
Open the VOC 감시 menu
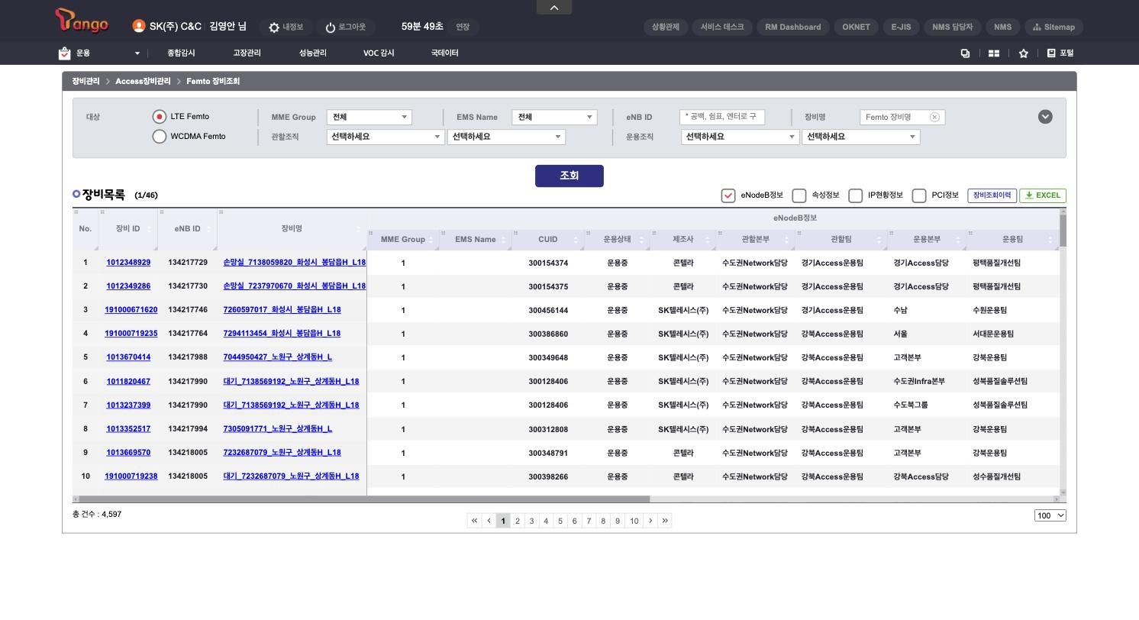pos(379,53)
